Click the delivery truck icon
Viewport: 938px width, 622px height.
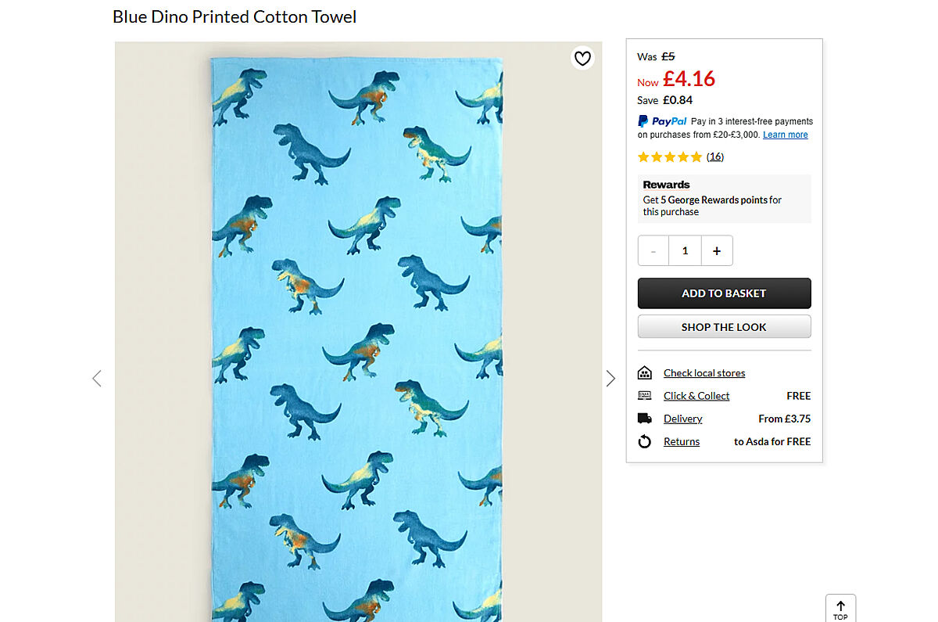click(645, 419)
